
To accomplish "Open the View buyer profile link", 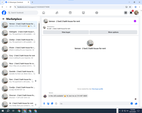I will click(97, 89).
